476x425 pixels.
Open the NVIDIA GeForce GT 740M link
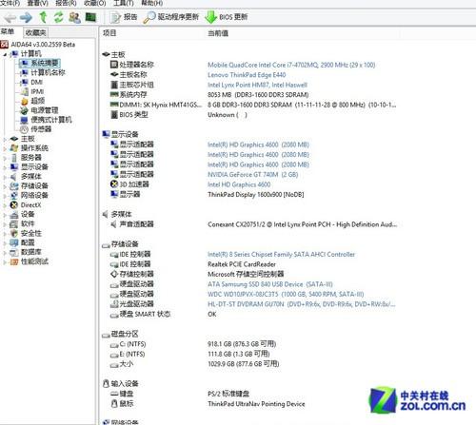click(252, 174)
